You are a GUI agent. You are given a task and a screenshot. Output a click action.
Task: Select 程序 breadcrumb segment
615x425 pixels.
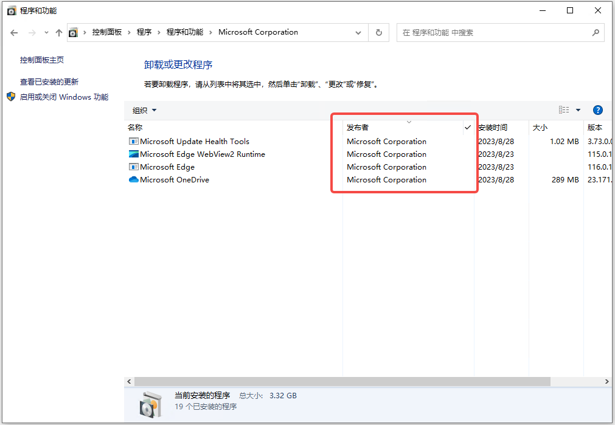144,32
